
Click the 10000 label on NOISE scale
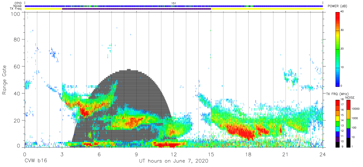(356, 109)
